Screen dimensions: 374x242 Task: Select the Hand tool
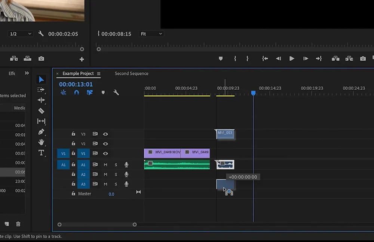41,142
